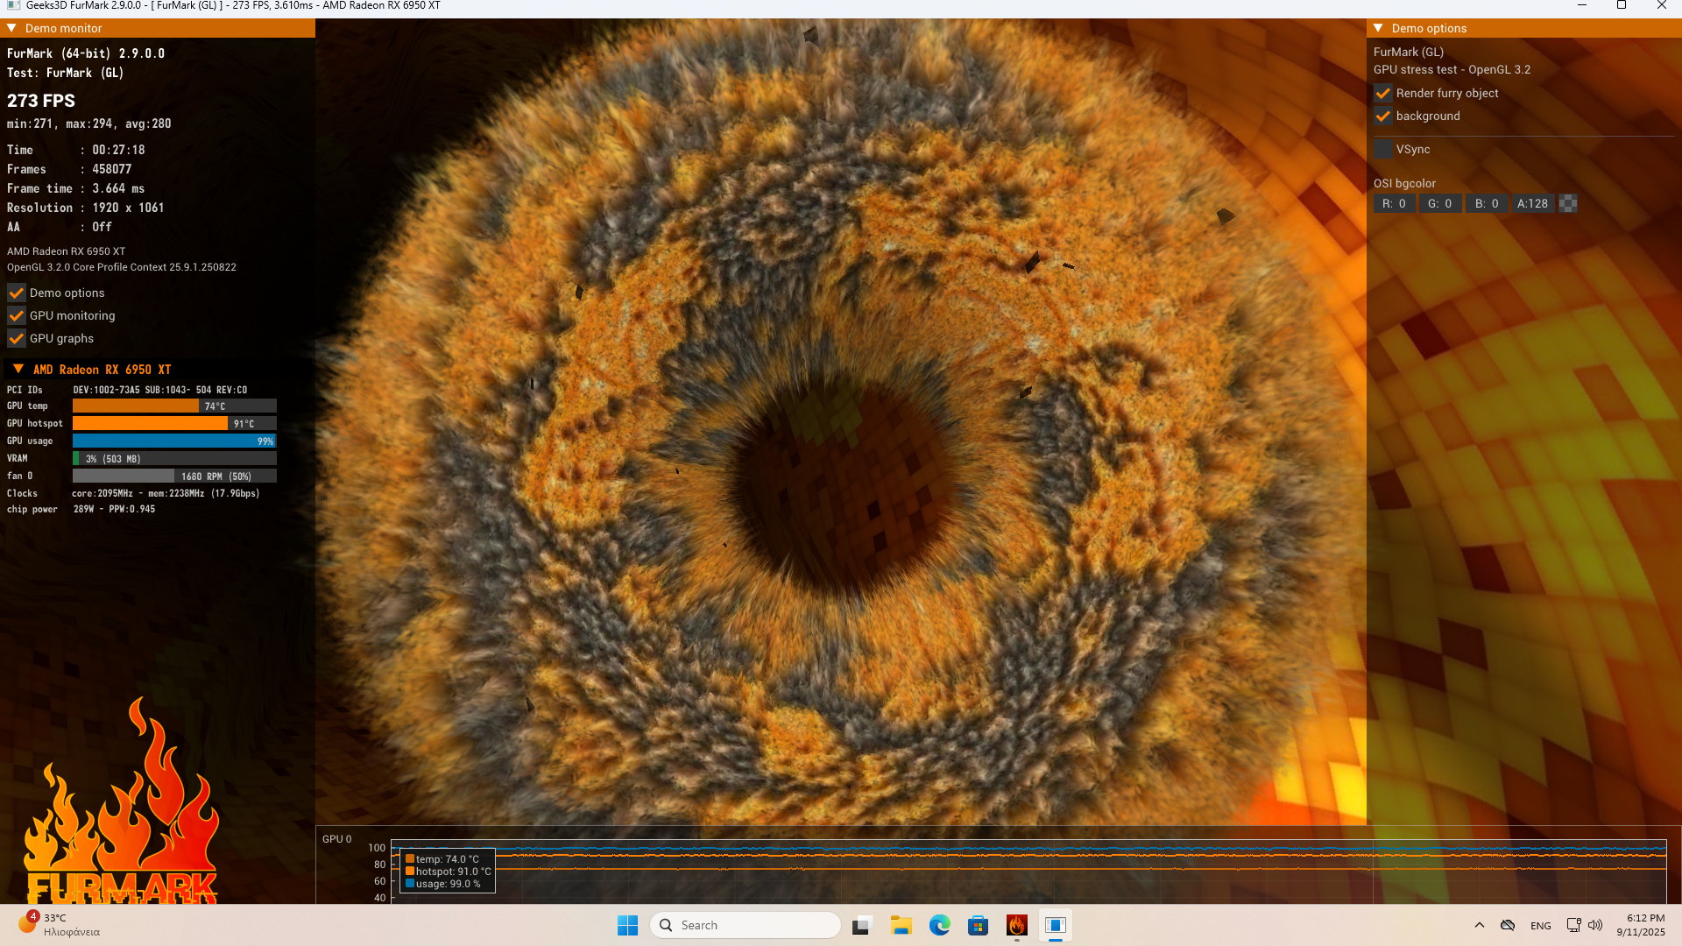Enable the VSync checkbox
Image resolution: width=1682 pixels, height=946 pixels.
[x=1382, y=149]
